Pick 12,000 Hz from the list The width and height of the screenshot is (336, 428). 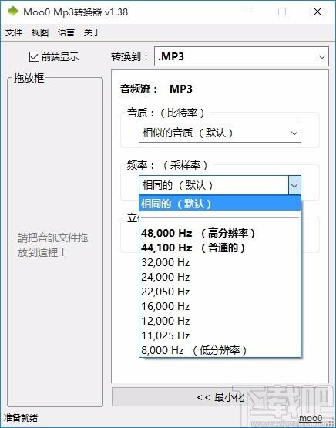pyautogui.click(x=220, y=321)
